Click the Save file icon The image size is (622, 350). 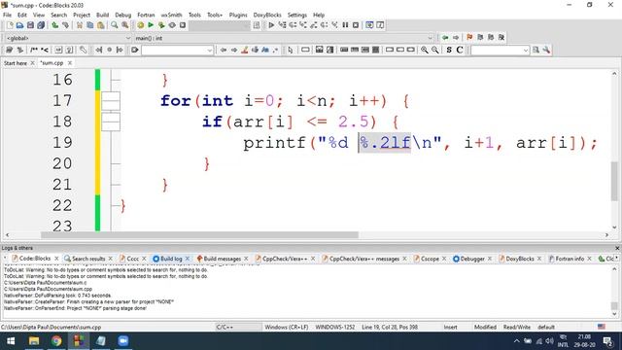coord(30,25)
